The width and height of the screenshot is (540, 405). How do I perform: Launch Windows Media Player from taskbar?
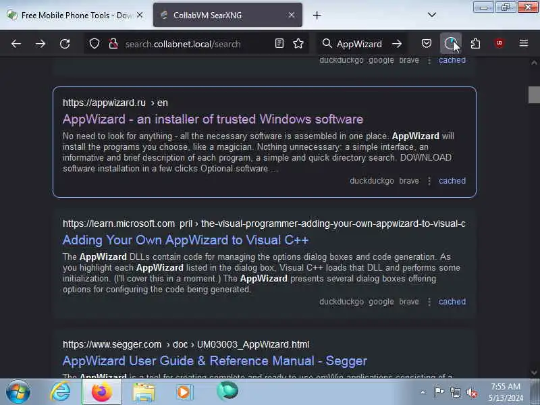[185, 392]
